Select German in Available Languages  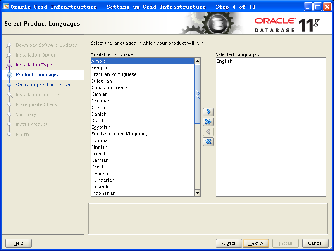click(x=143, y=160)
